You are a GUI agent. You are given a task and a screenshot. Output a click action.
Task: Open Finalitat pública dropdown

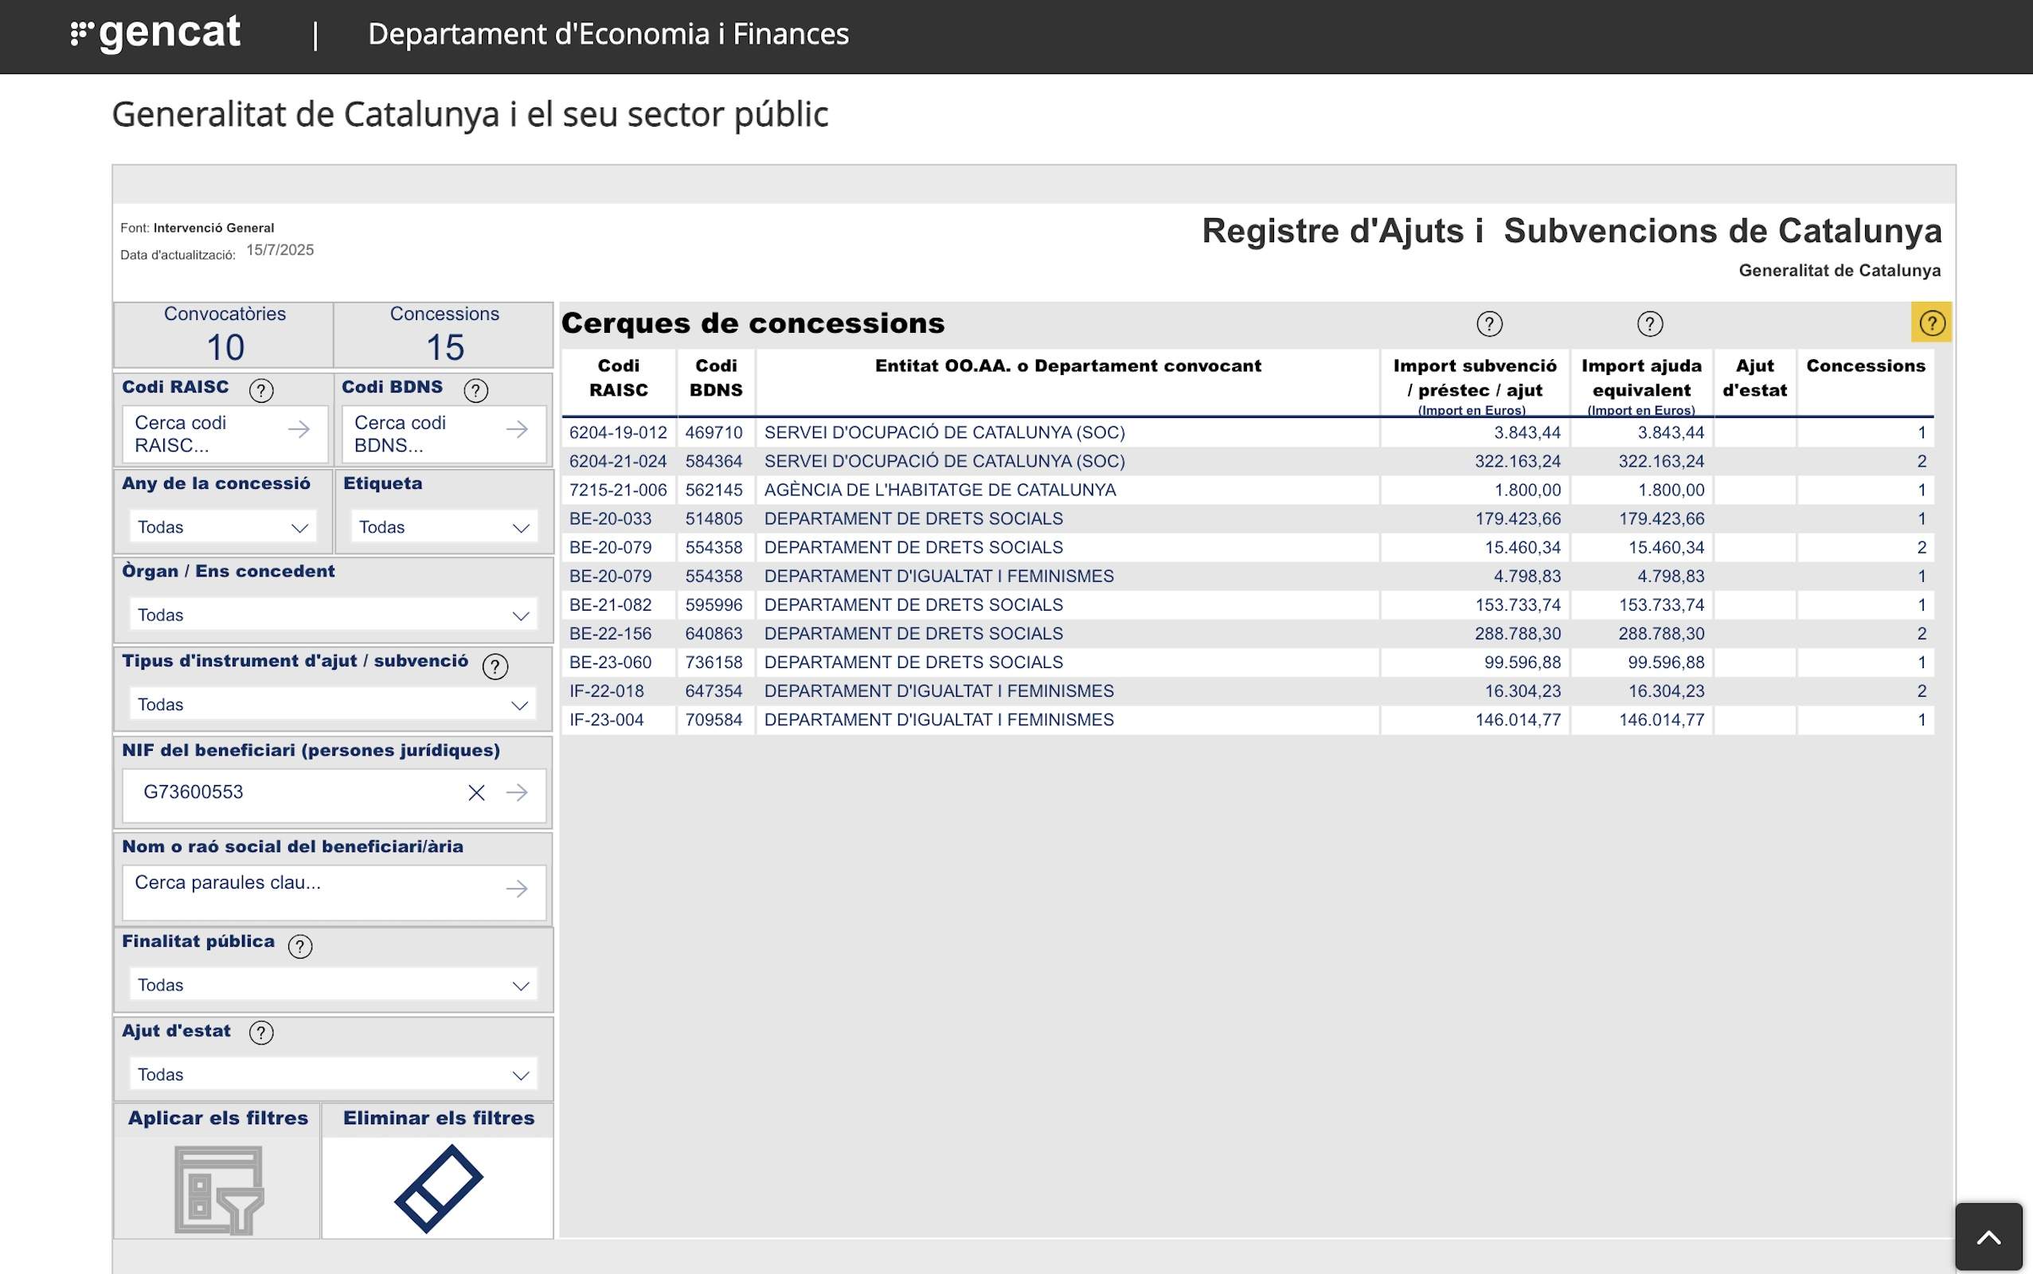[x=333, y=985]
